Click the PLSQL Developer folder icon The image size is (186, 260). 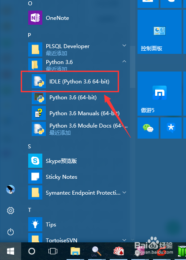(x=35, y=49)
